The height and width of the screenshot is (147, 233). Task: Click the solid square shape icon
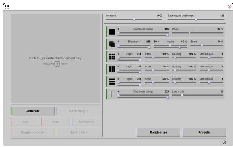click(x=112, y=32)
